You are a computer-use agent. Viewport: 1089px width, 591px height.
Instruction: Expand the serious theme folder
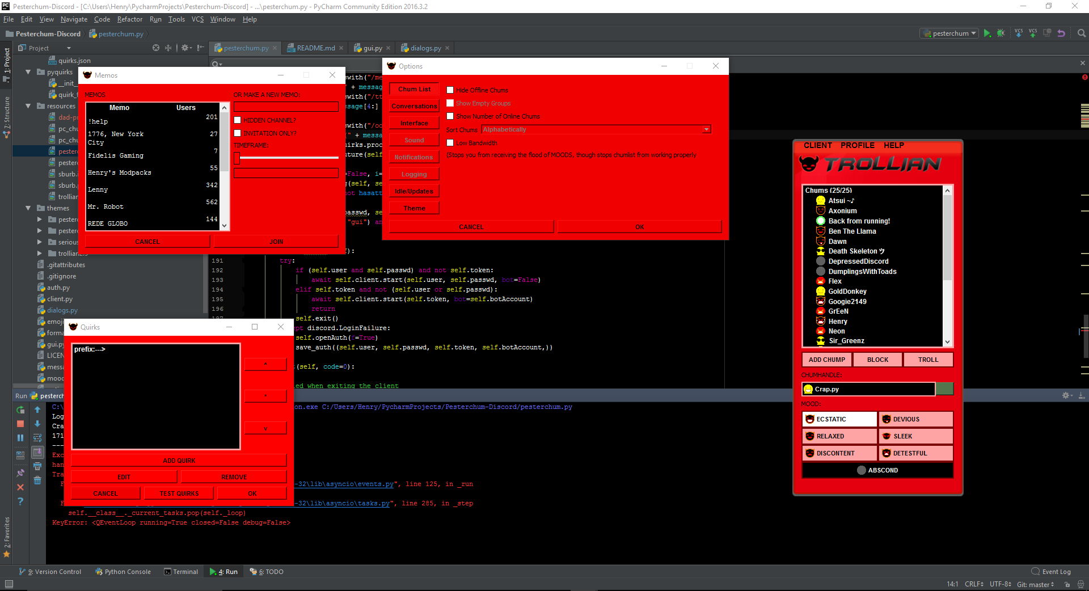point(40,242)
